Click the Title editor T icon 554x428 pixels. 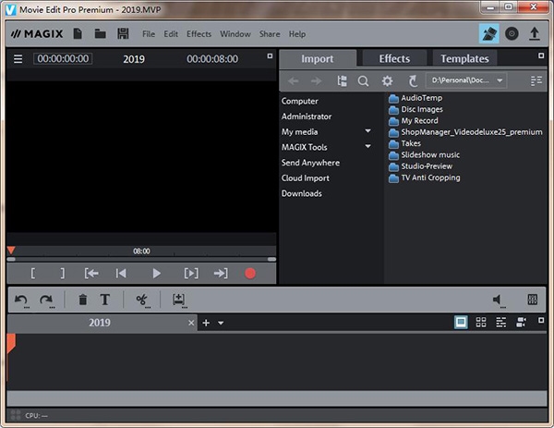[104, 300]
